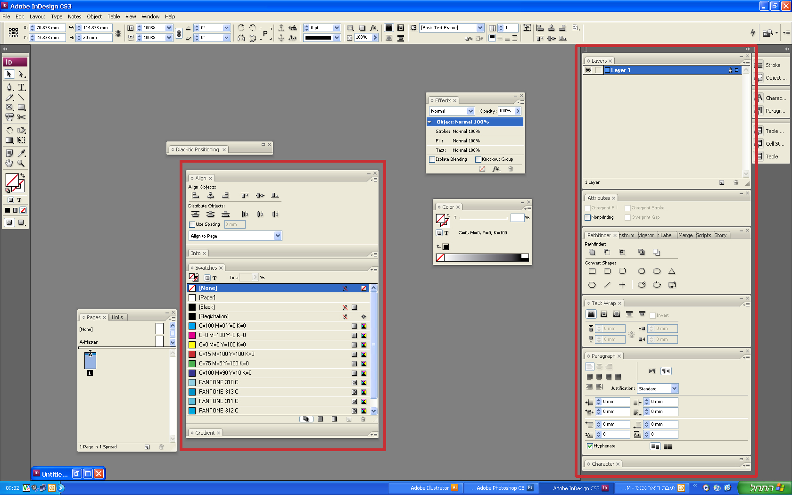Activate the Free Transform tool
This screenshot has width=792, height=495.
(21, 140)
